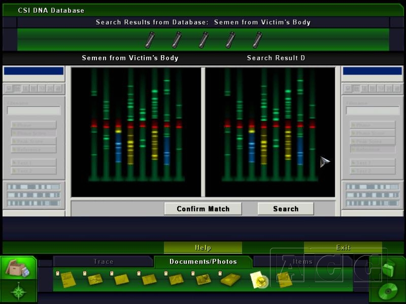Pick the last yellow document in evidence tray
Viewport: 406px width, 304px height.
pos(285,280)
